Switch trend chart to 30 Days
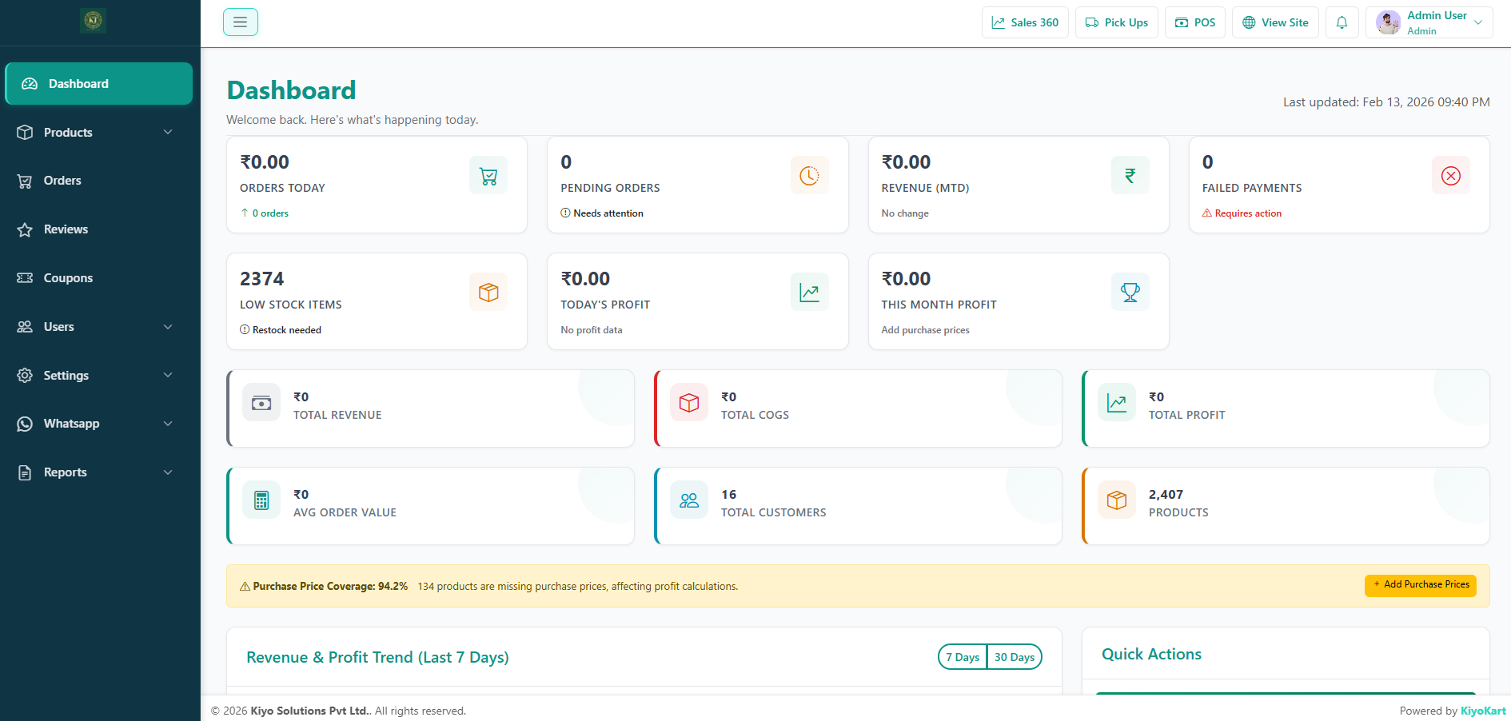Viewport: 1511px width, 721px height. click(x=1014, y=657)
